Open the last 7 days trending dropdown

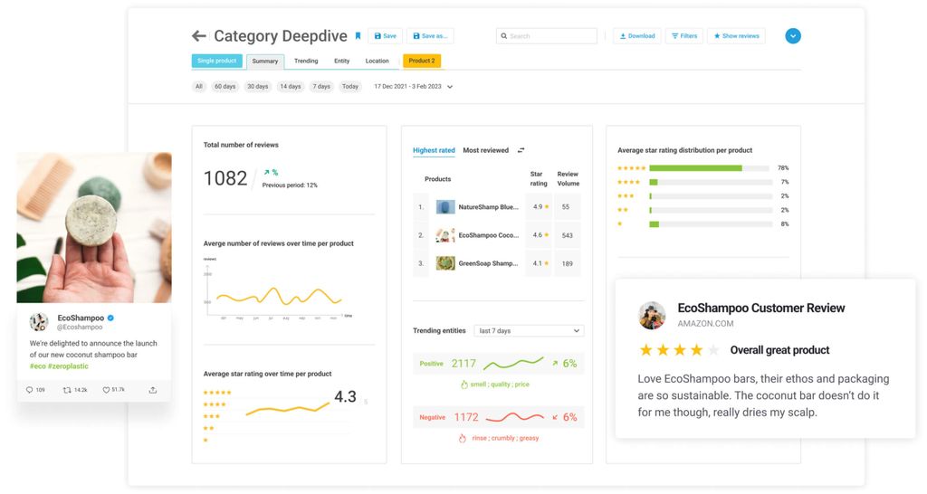pos(529,331)
